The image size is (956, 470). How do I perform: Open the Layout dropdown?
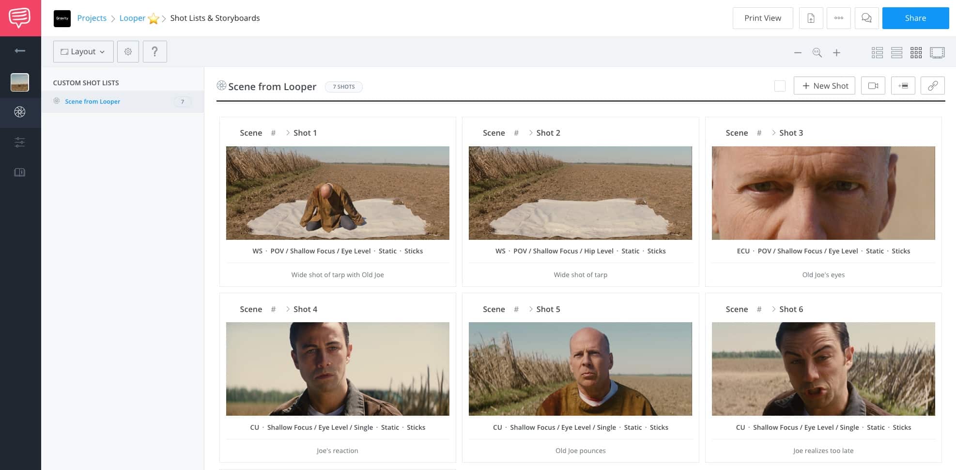coord(83,51)
